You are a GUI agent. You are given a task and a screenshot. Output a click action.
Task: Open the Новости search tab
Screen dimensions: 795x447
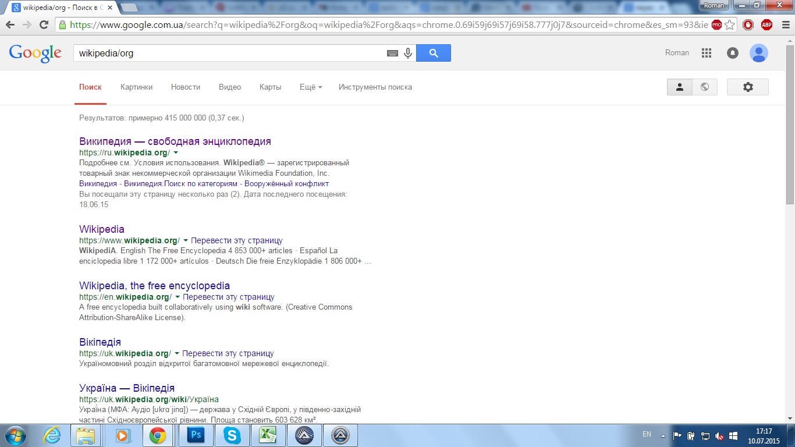click(x=185, y=87)
